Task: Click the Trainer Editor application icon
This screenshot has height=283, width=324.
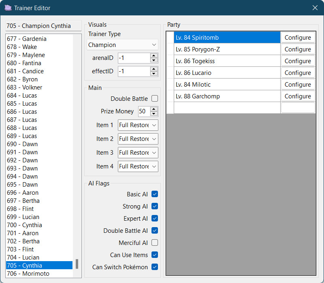Action: (7, 8)
